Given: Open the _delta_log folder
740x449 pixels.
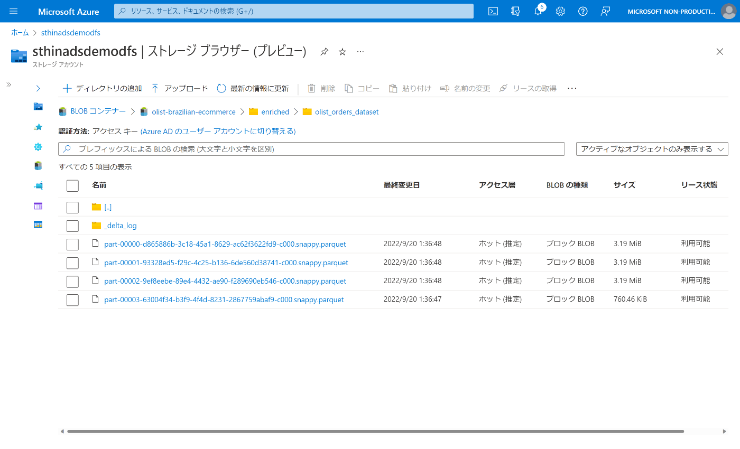Looking at the screenshot, I should (x=121, y=226).
